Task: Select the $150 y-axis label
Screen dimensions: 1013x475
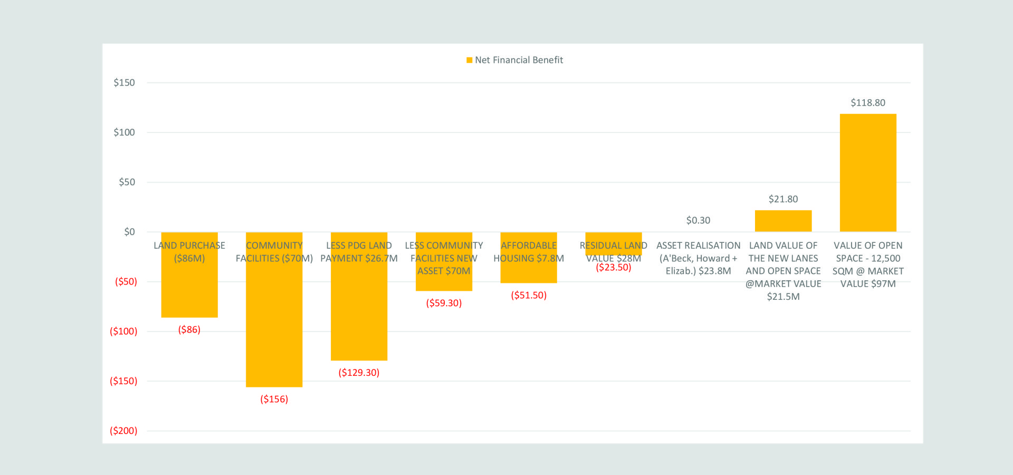Action: [x=124, y=83]
